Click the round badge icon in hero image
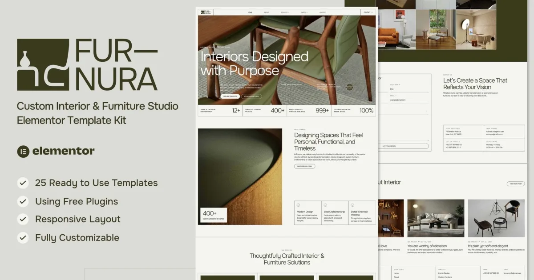The image size is (534, 280). click(x=349, y=88)
